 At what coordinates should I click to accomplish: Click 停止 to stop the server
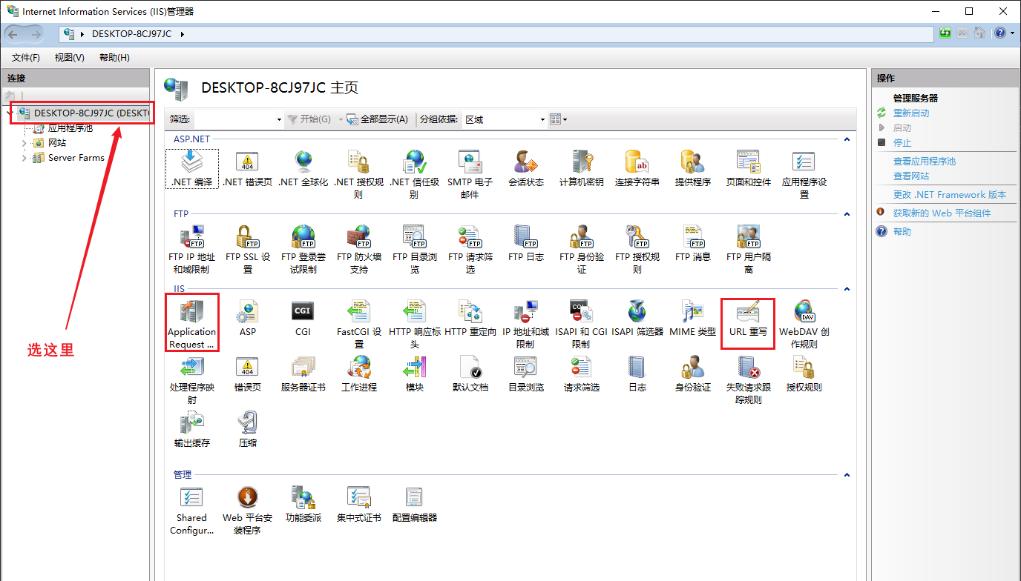(902, 143)
